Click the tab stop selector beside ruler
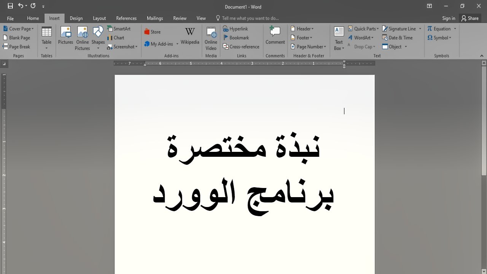The image size is (487, 274). tap(4, 64)
